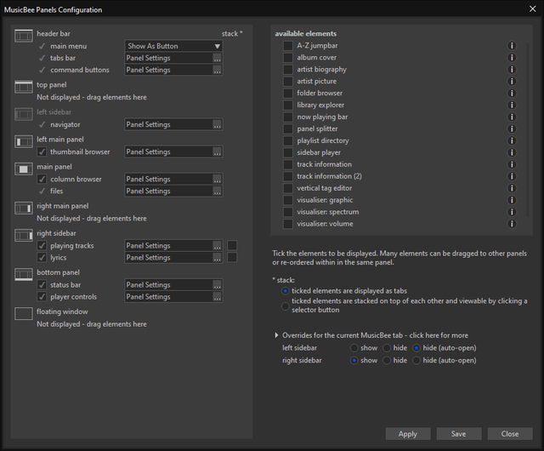Viewport: 544px width, 451px height.
Task: Show info for playlist directory element
Action: tap(512, 140)
